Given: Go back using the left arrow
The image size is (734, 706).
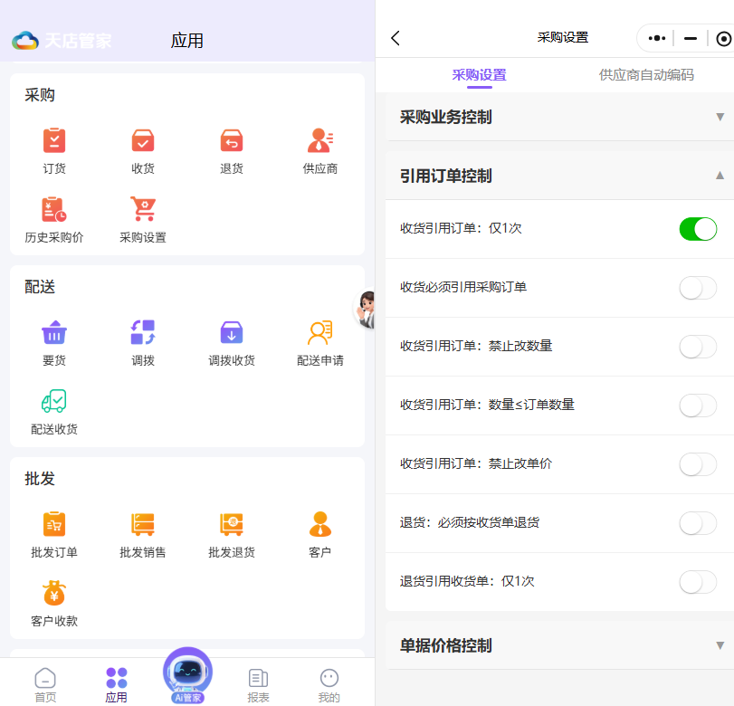Looking at the screenshot, I should [x=396, y=38].
